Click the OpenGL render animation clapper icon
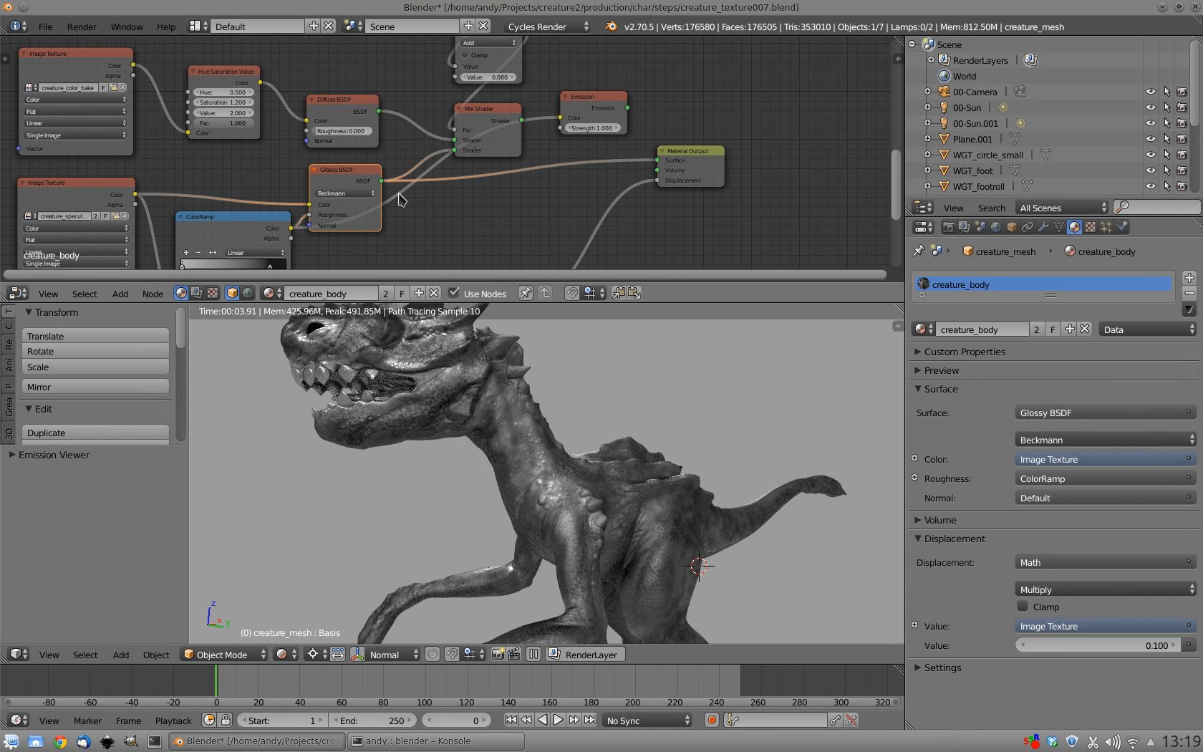 pyautogui.click(x=513, y=654)
